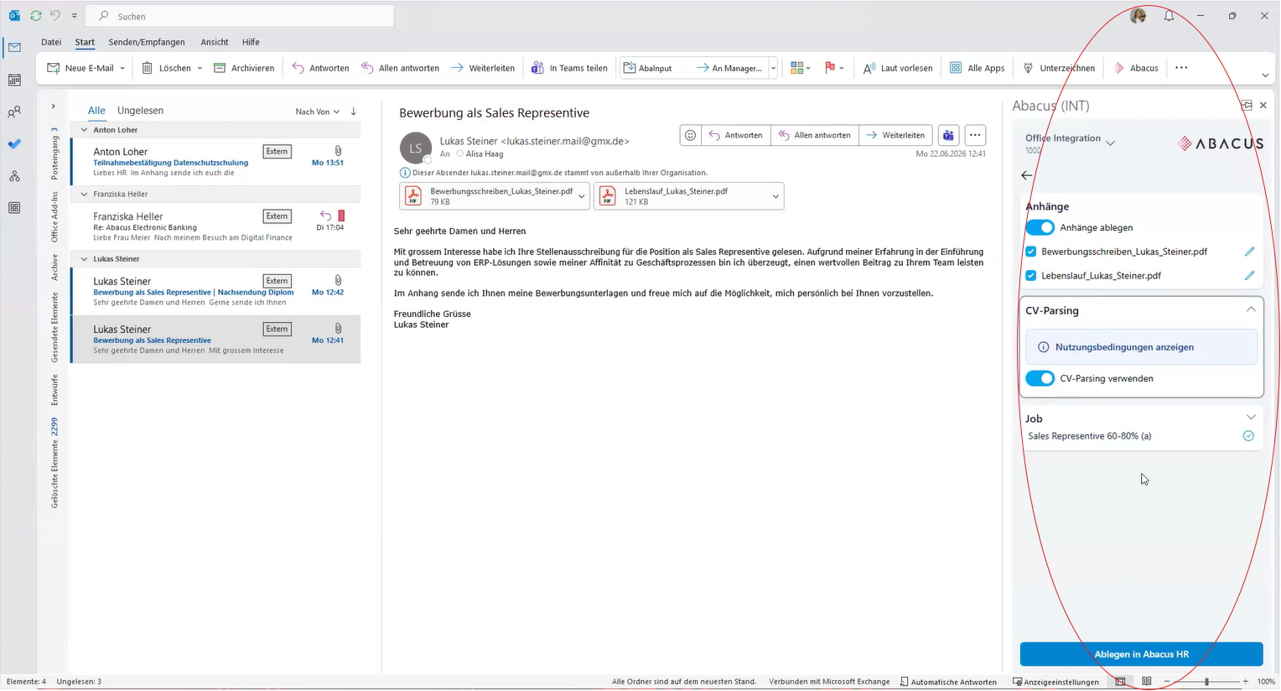Click Weiterleiten in the message header

click(x=895, y=135)
